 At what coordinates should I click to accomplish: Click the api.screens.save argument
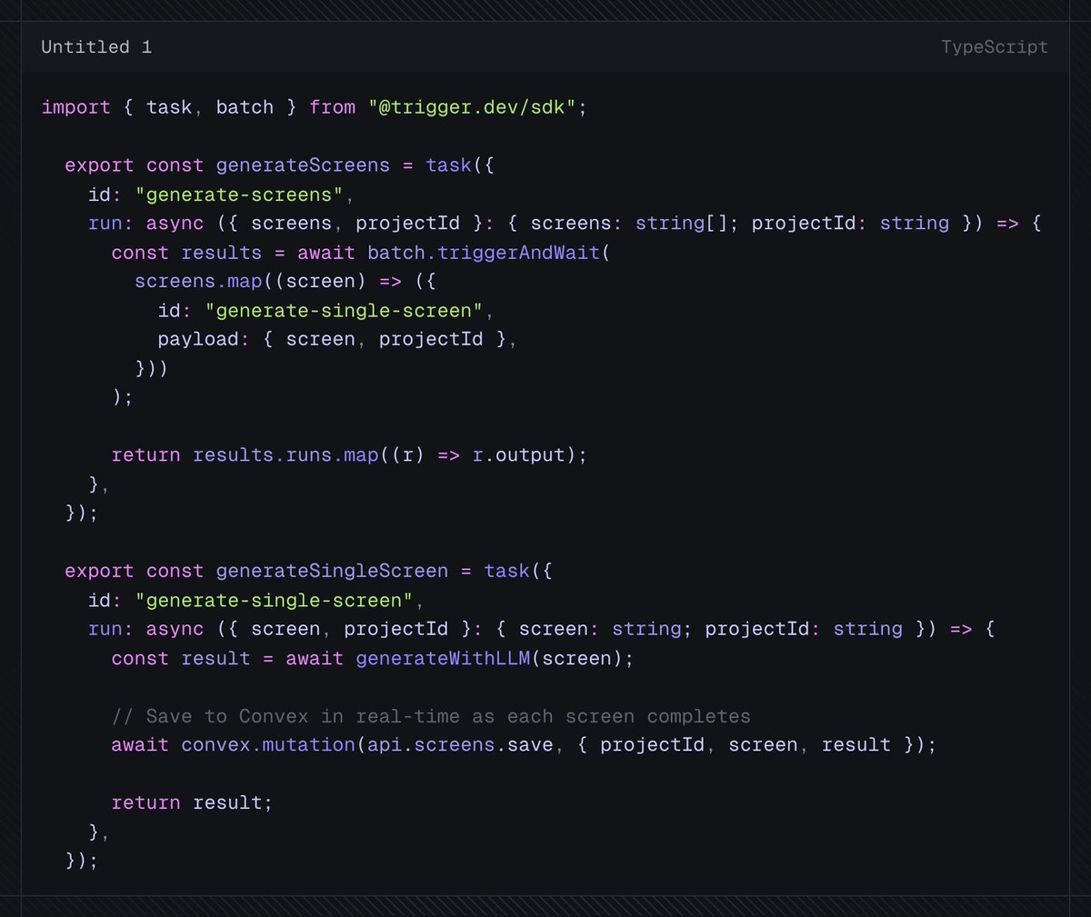pos(460,745)
